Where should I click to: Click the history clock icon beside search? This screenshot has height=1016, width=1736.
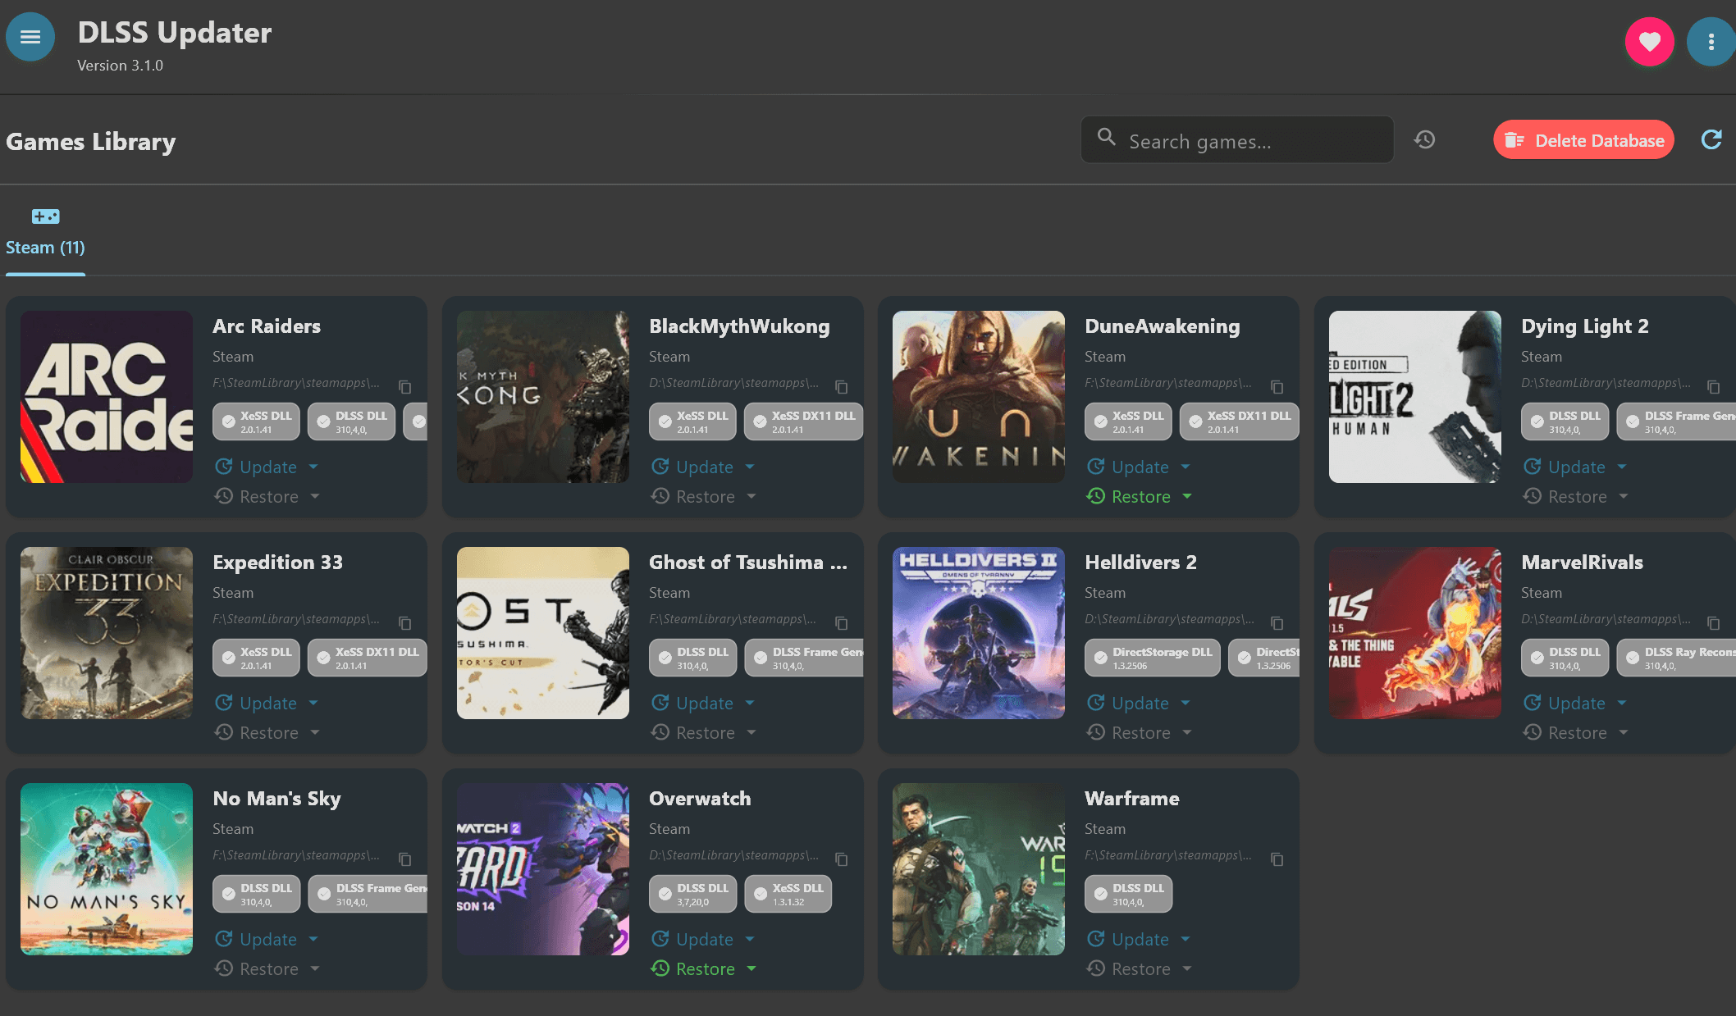[1424, 139]
